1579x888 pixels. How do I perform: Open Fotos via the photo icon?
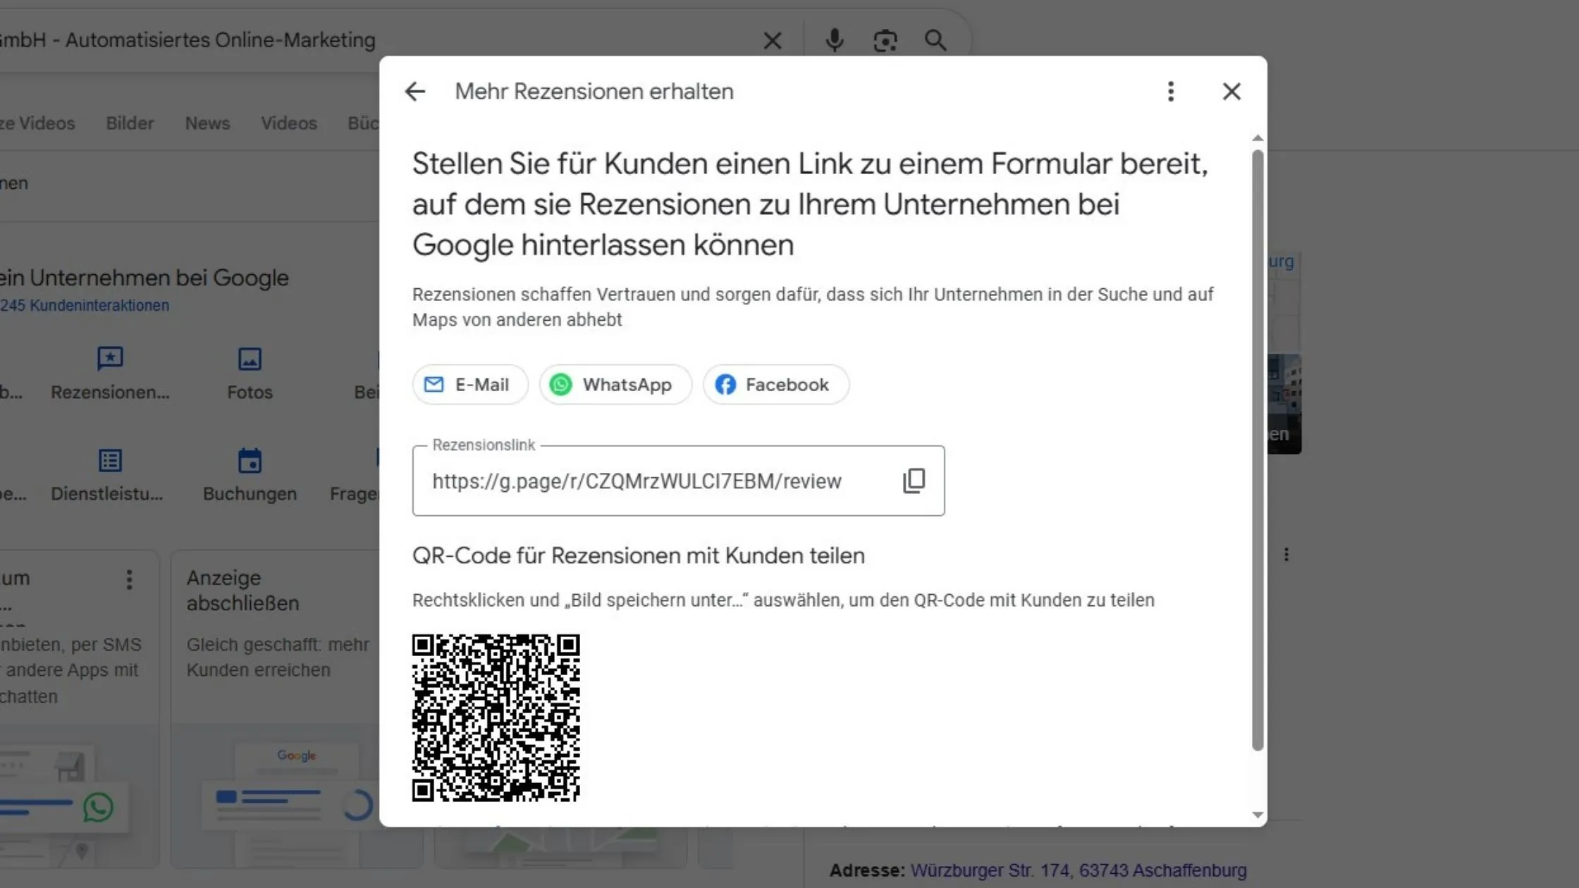pos(250,359)
